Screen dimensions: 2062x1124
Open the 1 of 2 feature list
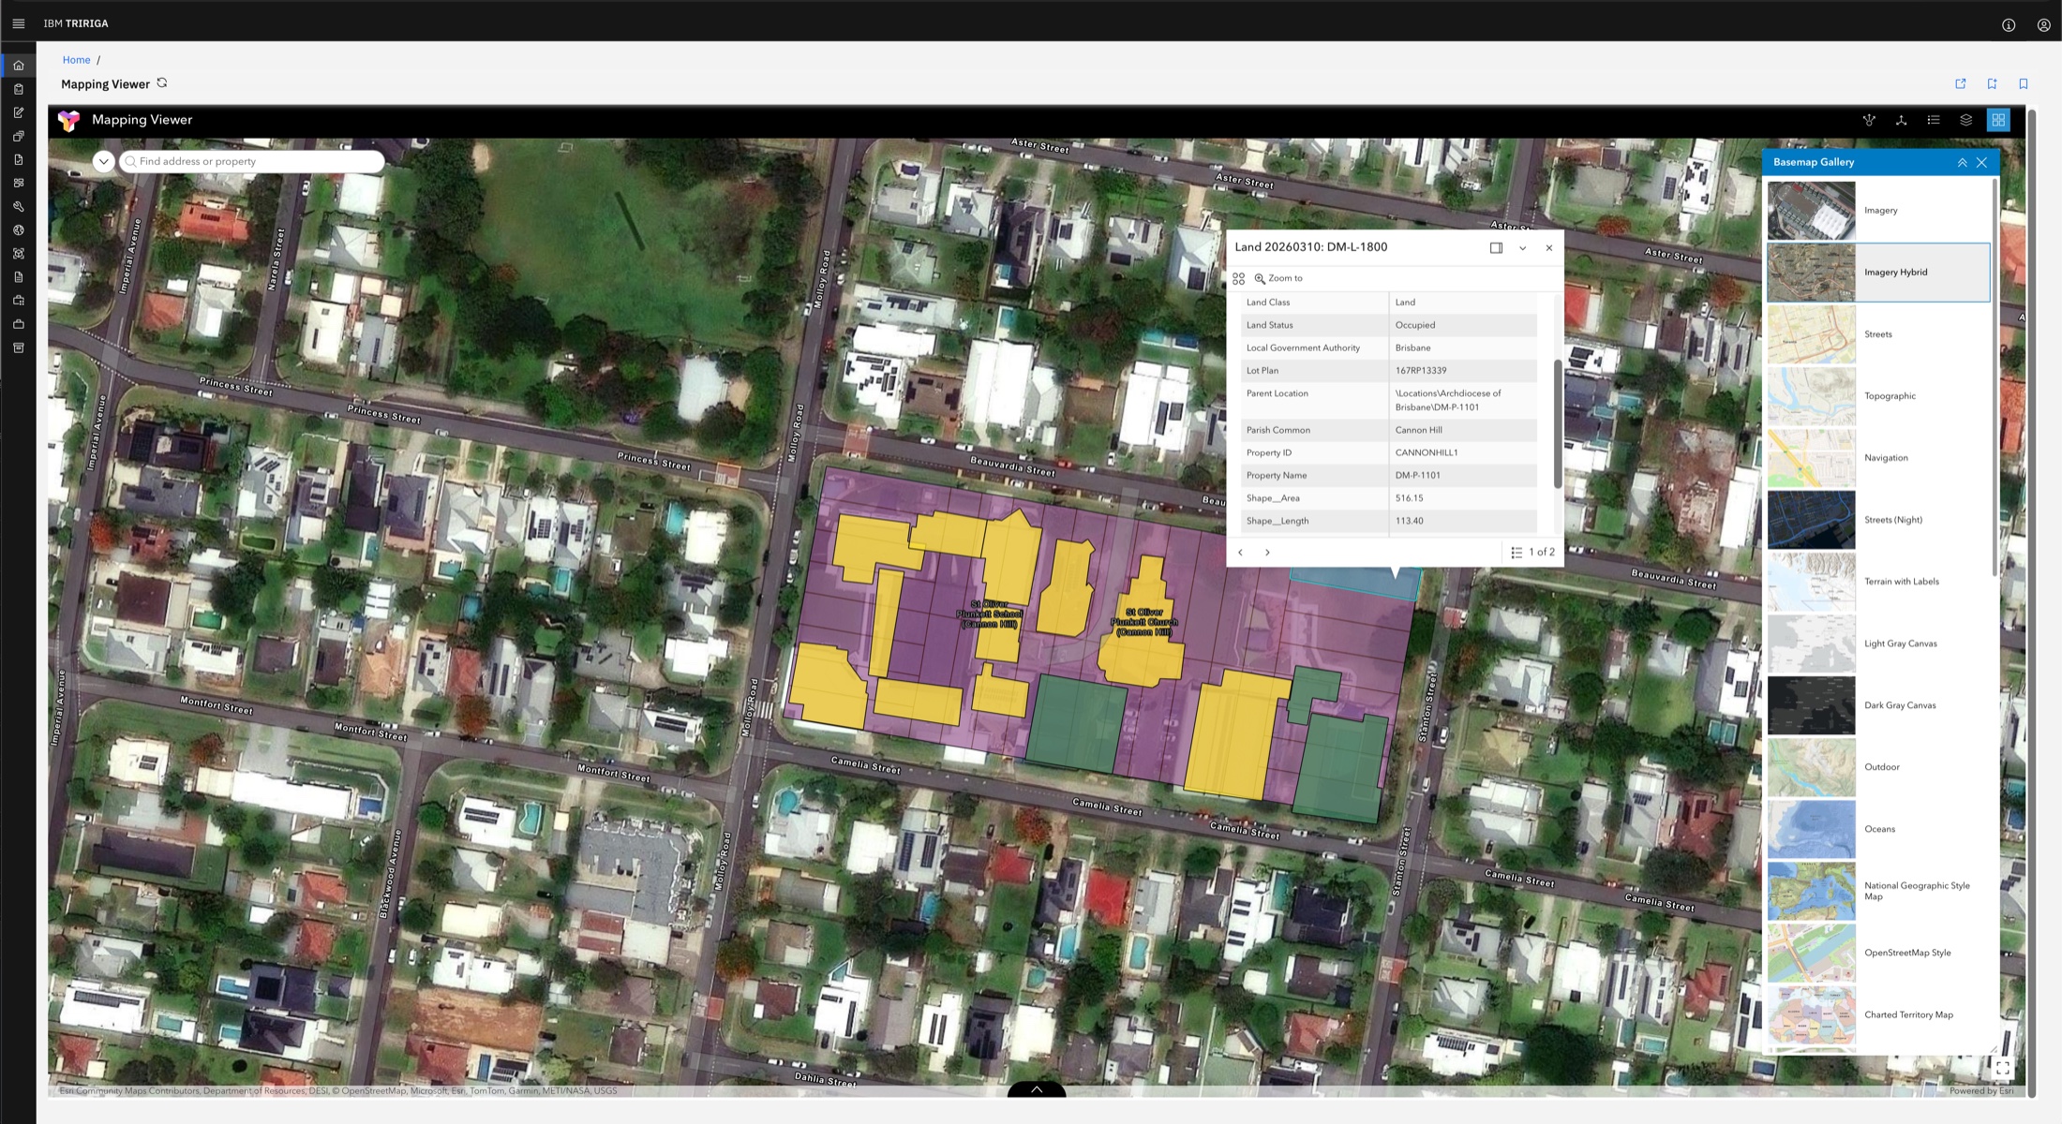pos(1532,553)
